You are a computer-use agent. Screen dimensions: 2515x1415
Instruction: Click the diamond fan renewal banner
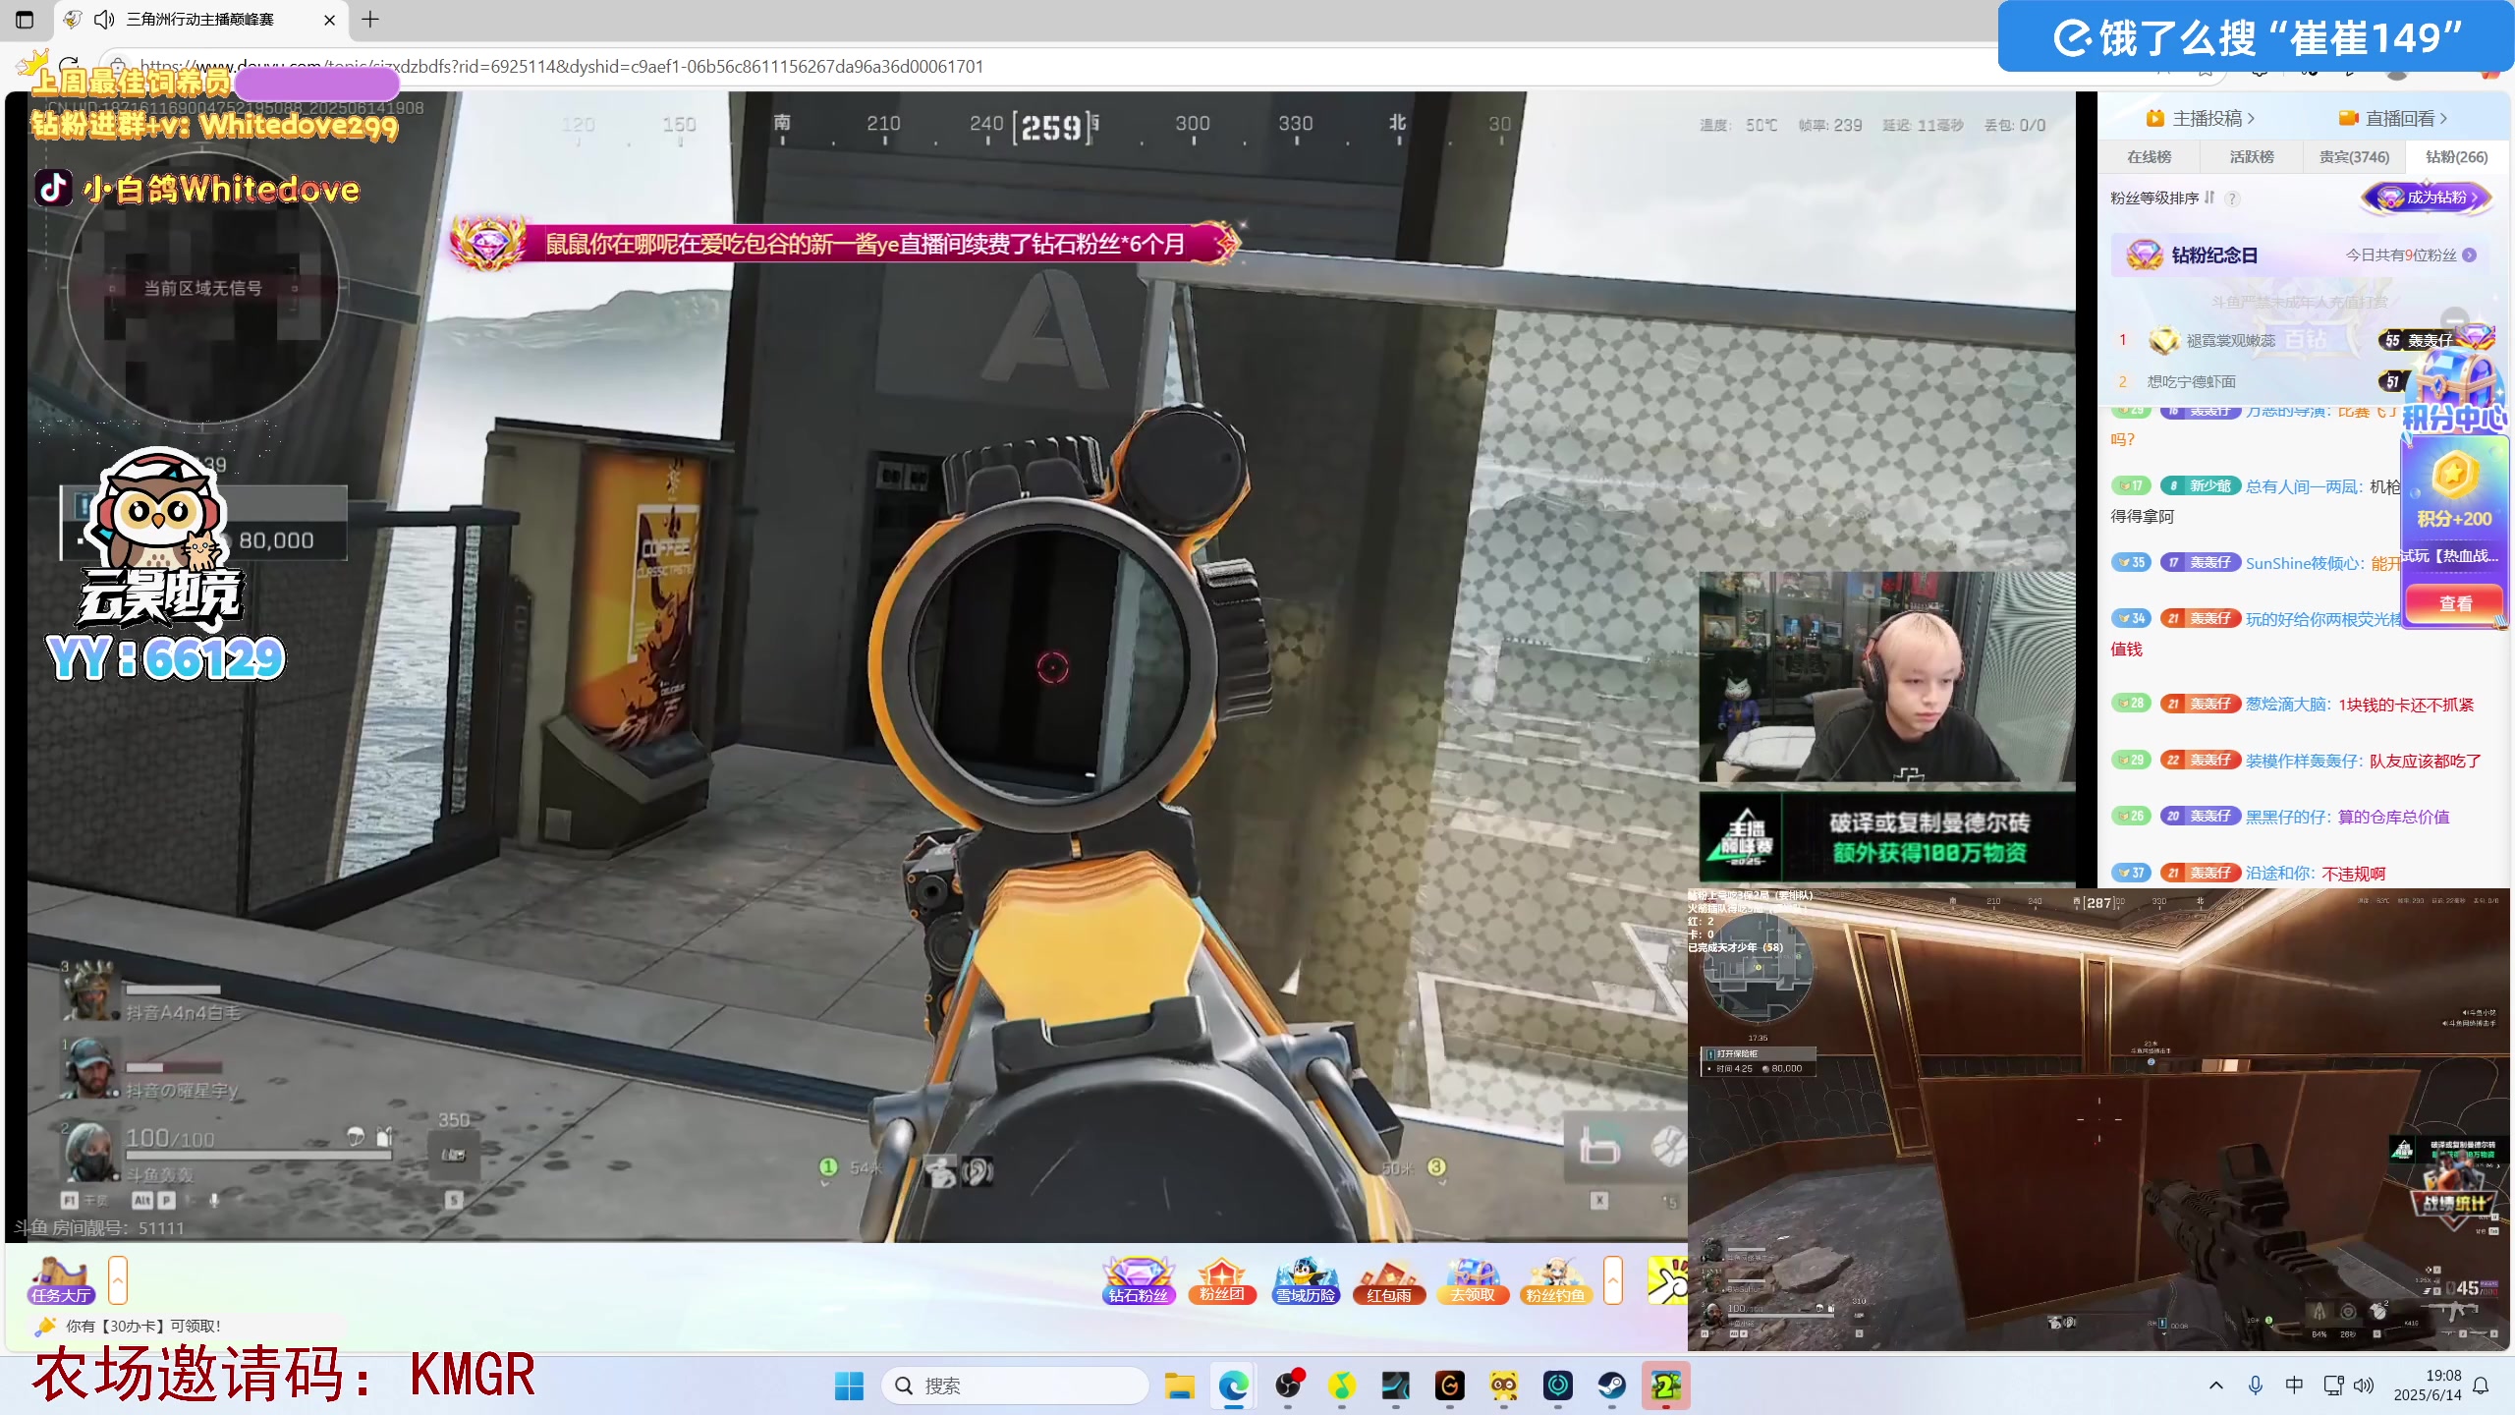845,243
